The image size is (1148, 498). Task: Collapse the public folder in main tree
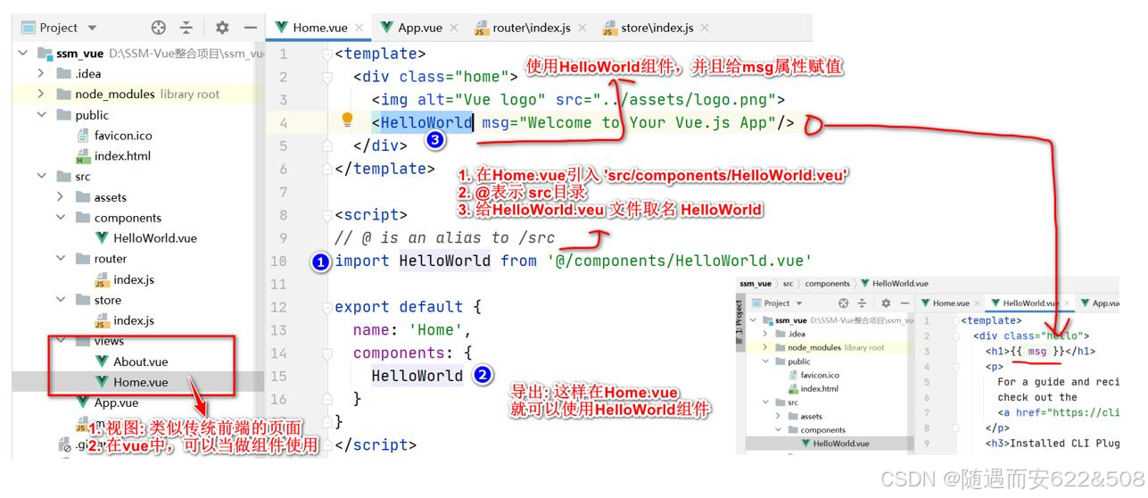41,115
